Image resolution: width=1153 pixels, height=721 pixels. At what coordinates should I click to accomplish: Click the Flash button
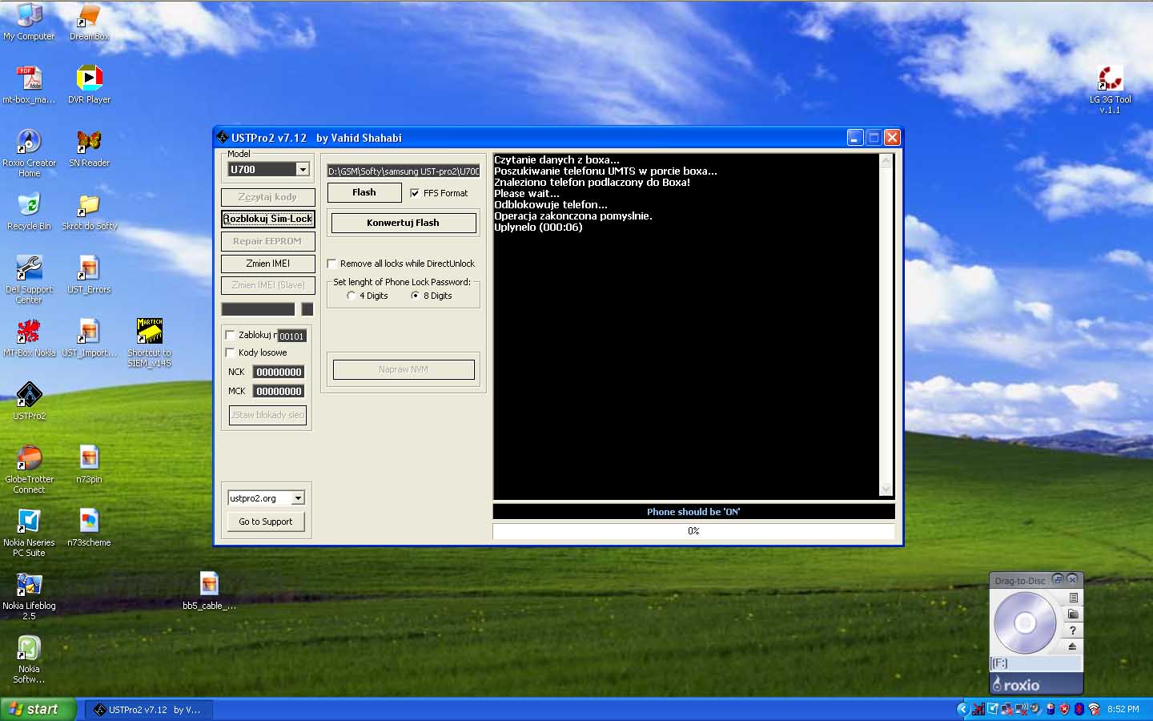click(364, 192)
